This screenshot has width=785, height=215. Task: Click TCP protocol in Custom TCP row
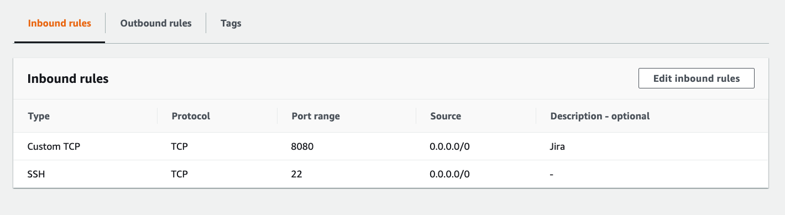(180, 146)
